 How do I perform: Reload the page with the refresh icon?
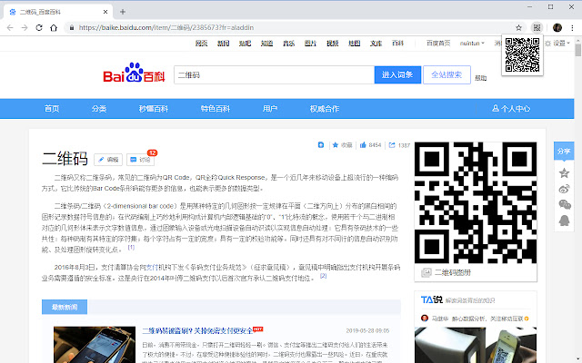[x=39, y=28]
